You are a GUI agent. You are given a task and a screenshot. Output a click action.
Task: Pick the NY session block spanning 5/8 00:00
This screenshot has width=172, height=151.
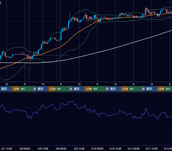pyautogui.click(x=26, y=89)
